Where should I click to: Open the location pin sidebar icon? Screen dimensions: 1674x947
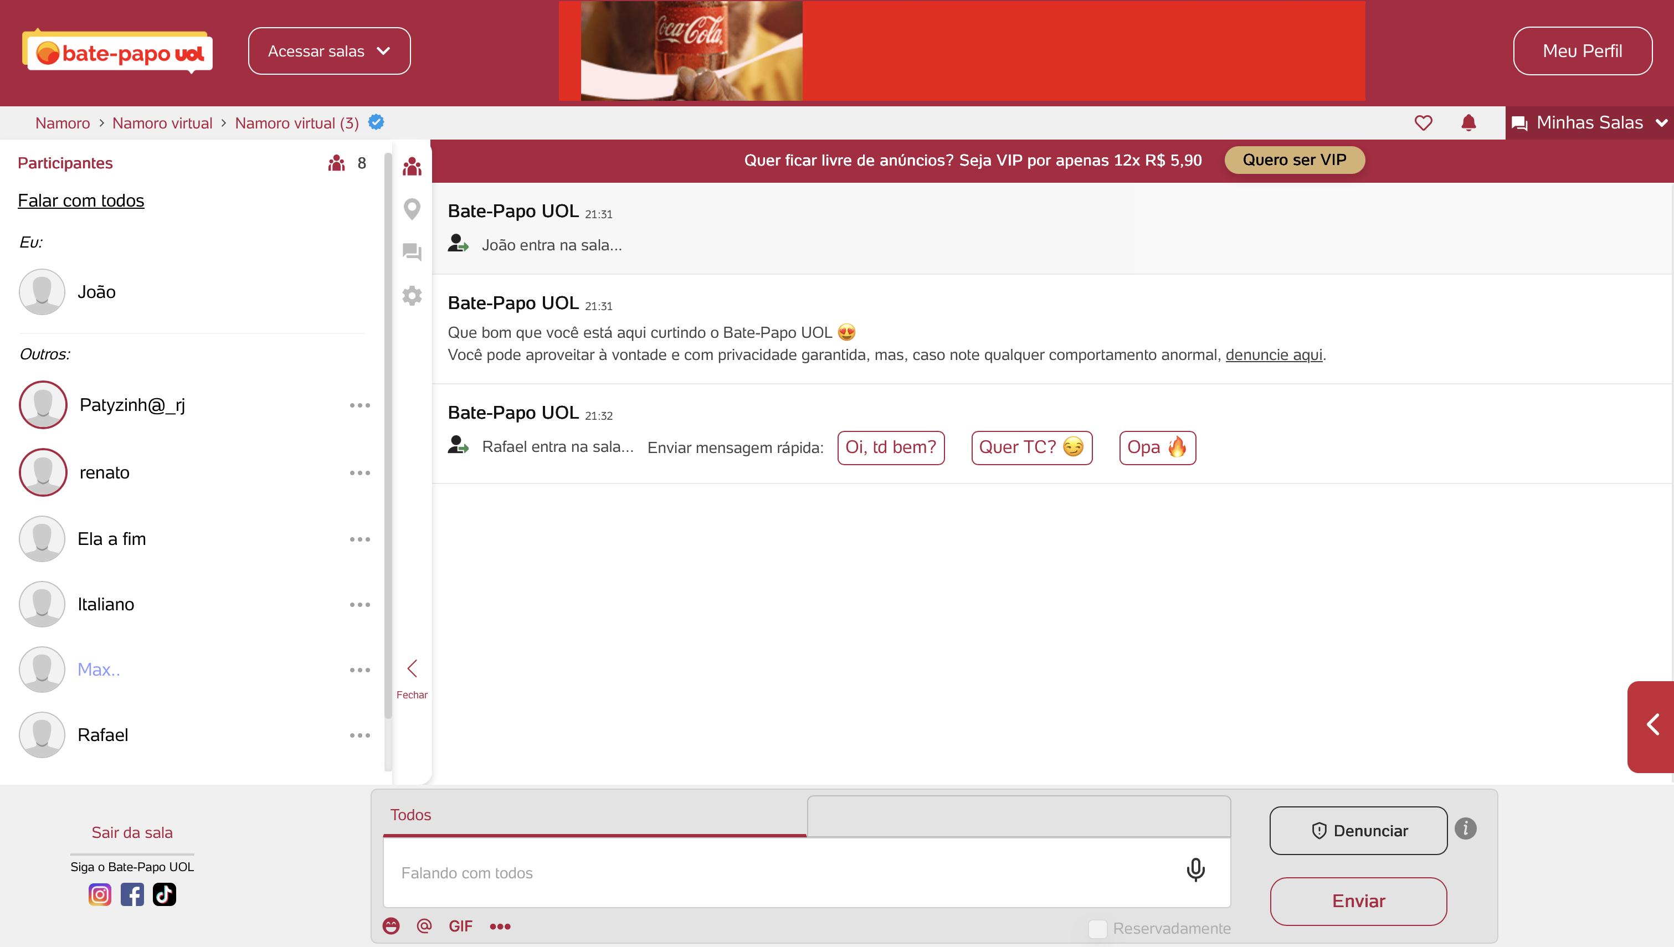pos(412,209)
